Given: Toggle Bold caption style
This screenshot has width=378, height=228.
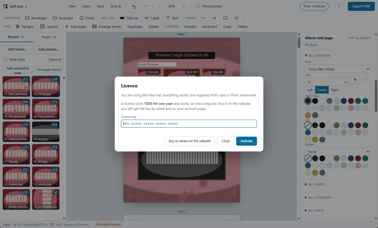Looking at the screenshot, I should click(x=355, y=79).
